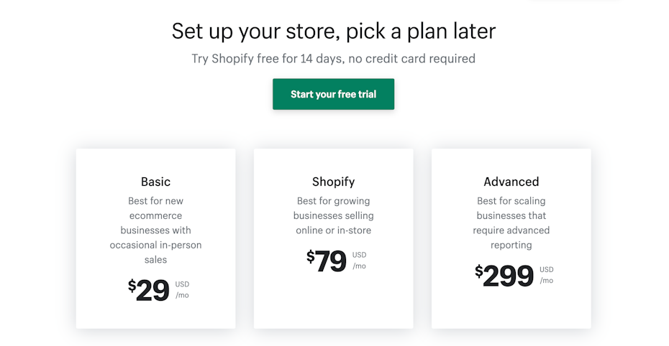Click the Basic plan description text
669x346 pixels.
[x=155, y=230]
